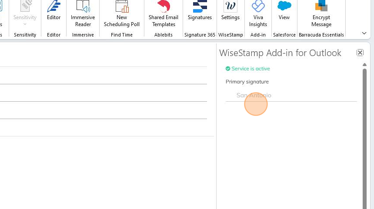Click the 'WiseStamp Add-in for Outlook' title
This screenshot has height=209, width=374.
(x=280, y=53)
